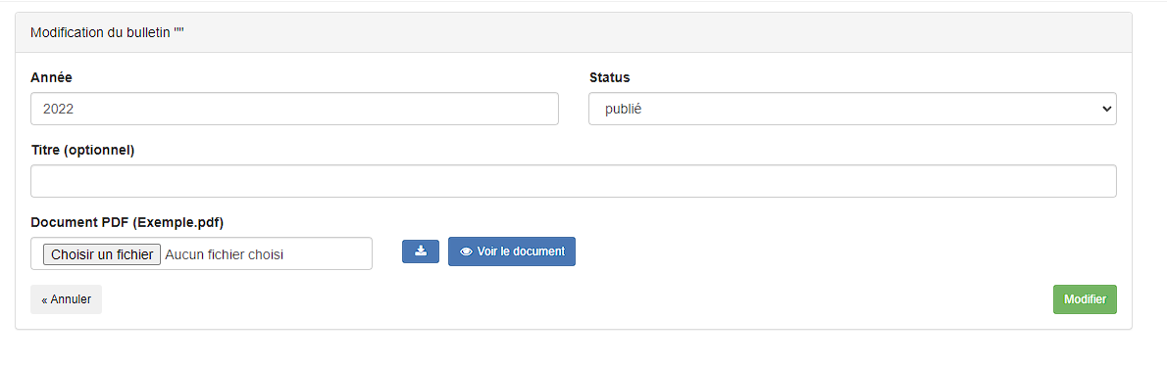Image resolution: width=1167 pixels, height=365 pixels.
Task: Click the Document PDF (Exemple.pdf) label
Action: click(x=127, y=221)
